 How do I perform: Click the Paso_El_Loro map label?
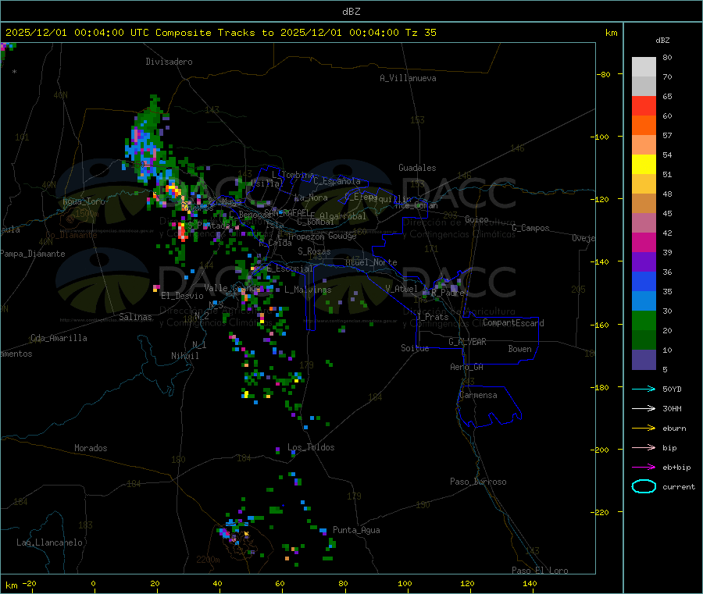click(540, 571)
